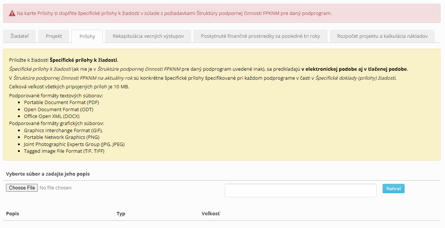Click the red alert message text
This screenshot has width=445, height=228.
(x=174, y=13)
